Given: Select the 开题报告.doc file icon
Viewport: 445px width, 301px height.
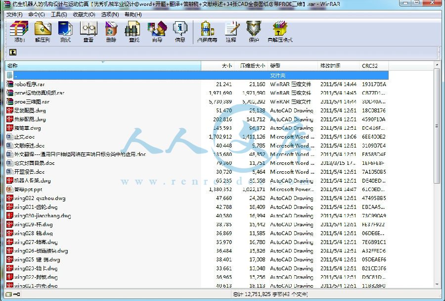Looking at the screenshot, I should (10, 172).
